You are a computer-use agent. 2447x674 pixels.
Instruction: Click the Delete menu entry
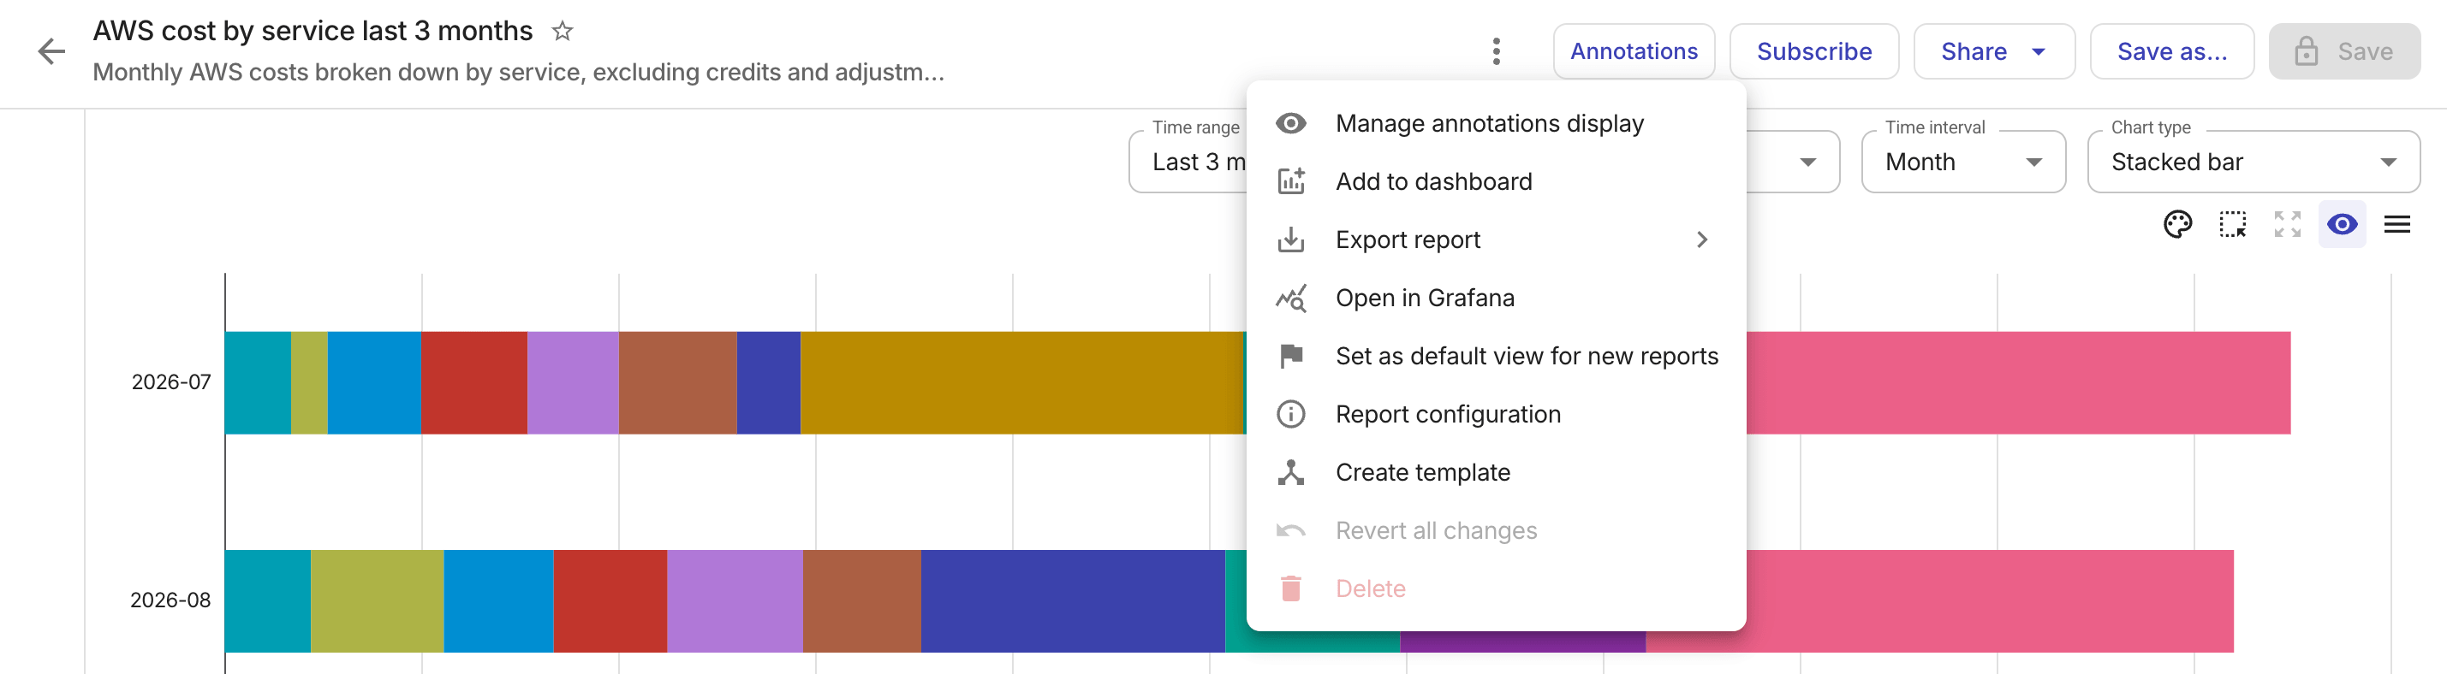tap(1496, 588)
